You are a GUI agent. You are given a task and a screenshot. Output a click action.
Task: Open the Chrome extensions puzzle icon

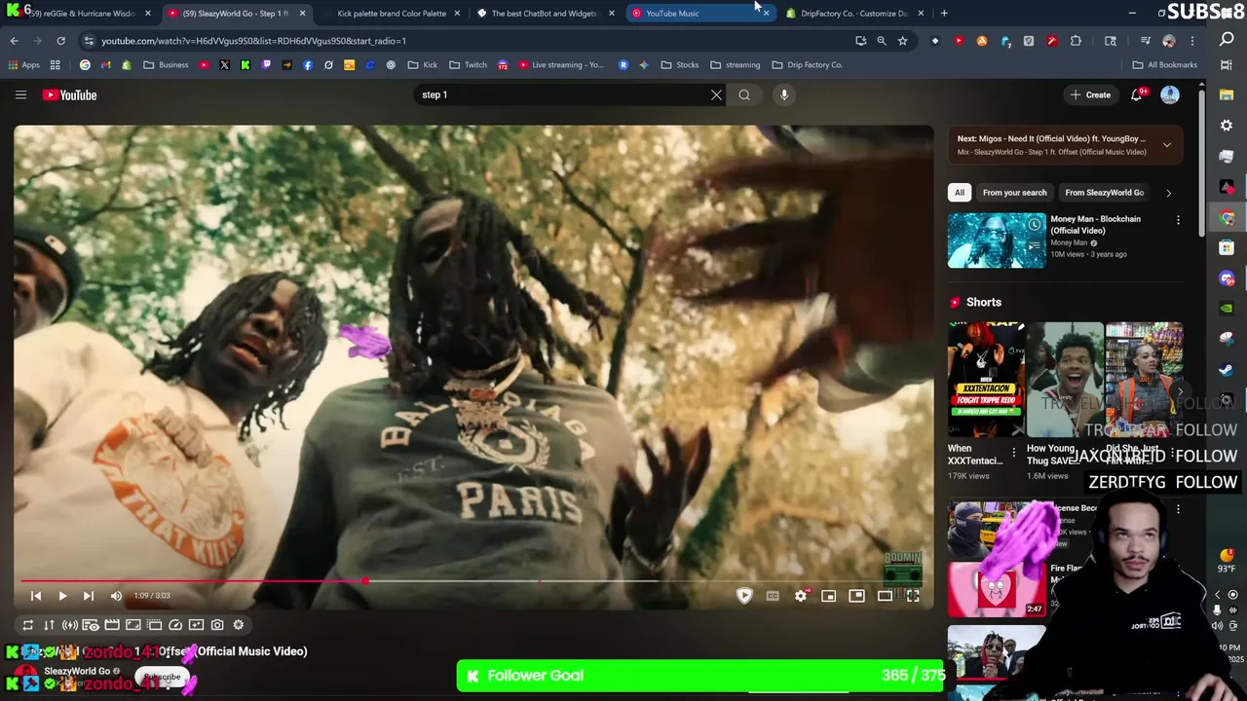click(x=1076, y=41)
